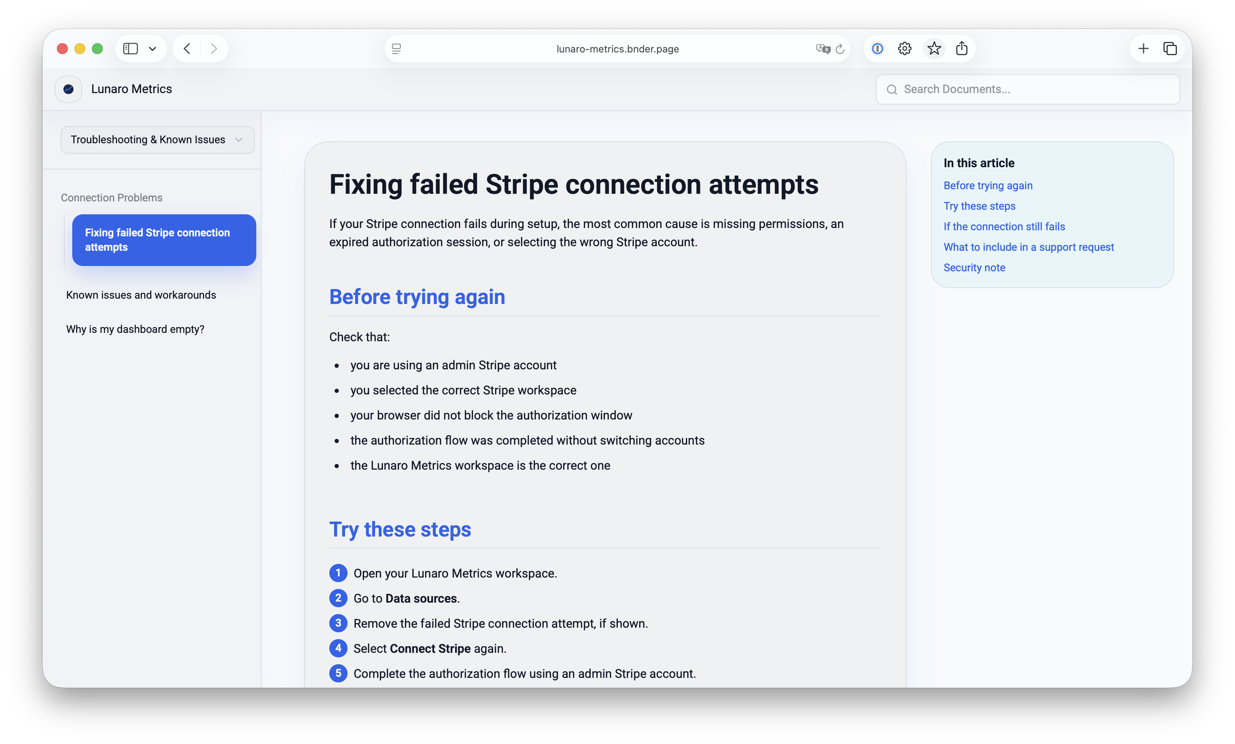Jump to Try these steps in article outline
The width and height of the screenshot is (1235, 744).
click(x=979, y=206)
